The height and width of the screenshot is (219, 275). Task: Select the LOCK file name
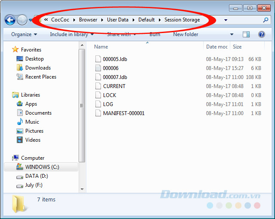110,95
